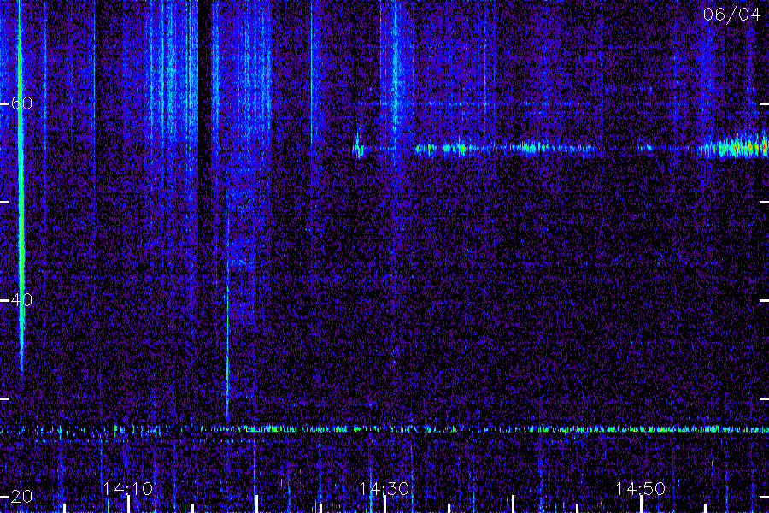Click the 14:50 time axis label
769x513 pixels.
[641, 488]
